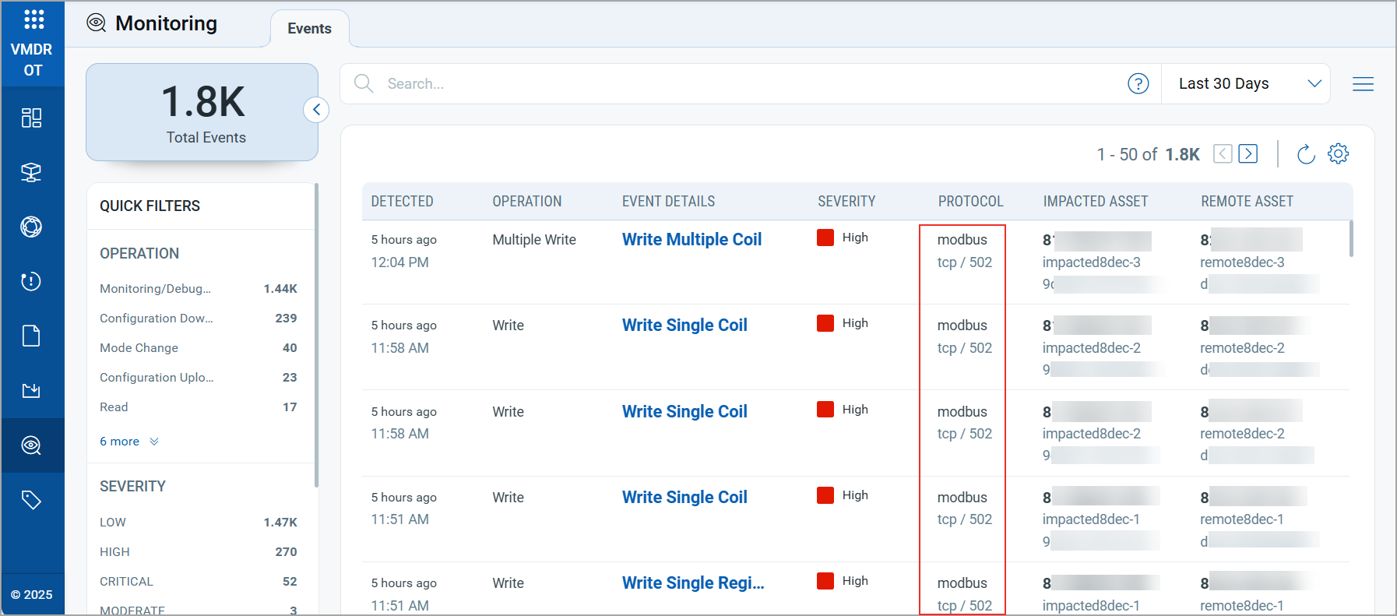
Task: Open the network assets sidebar icon
Action: (x=31, y=172)
